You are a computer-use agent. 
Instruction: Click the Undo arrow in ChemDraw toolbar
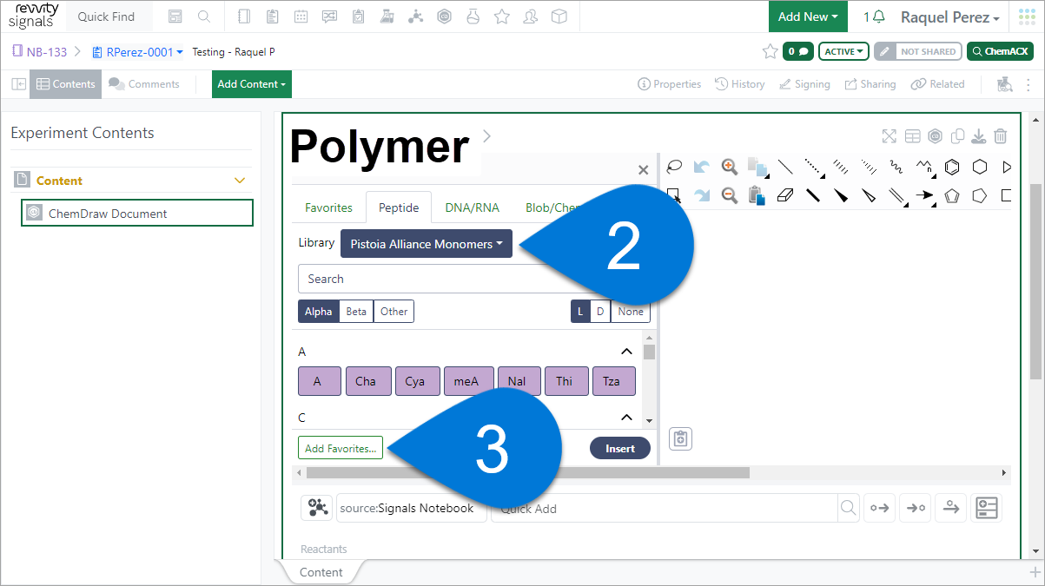tap(702, 167)
